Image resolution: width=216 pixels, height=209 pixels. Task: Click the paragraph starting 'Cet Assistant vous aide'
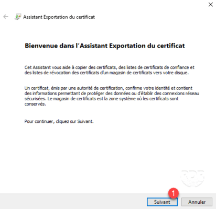(x=110, y=70)
